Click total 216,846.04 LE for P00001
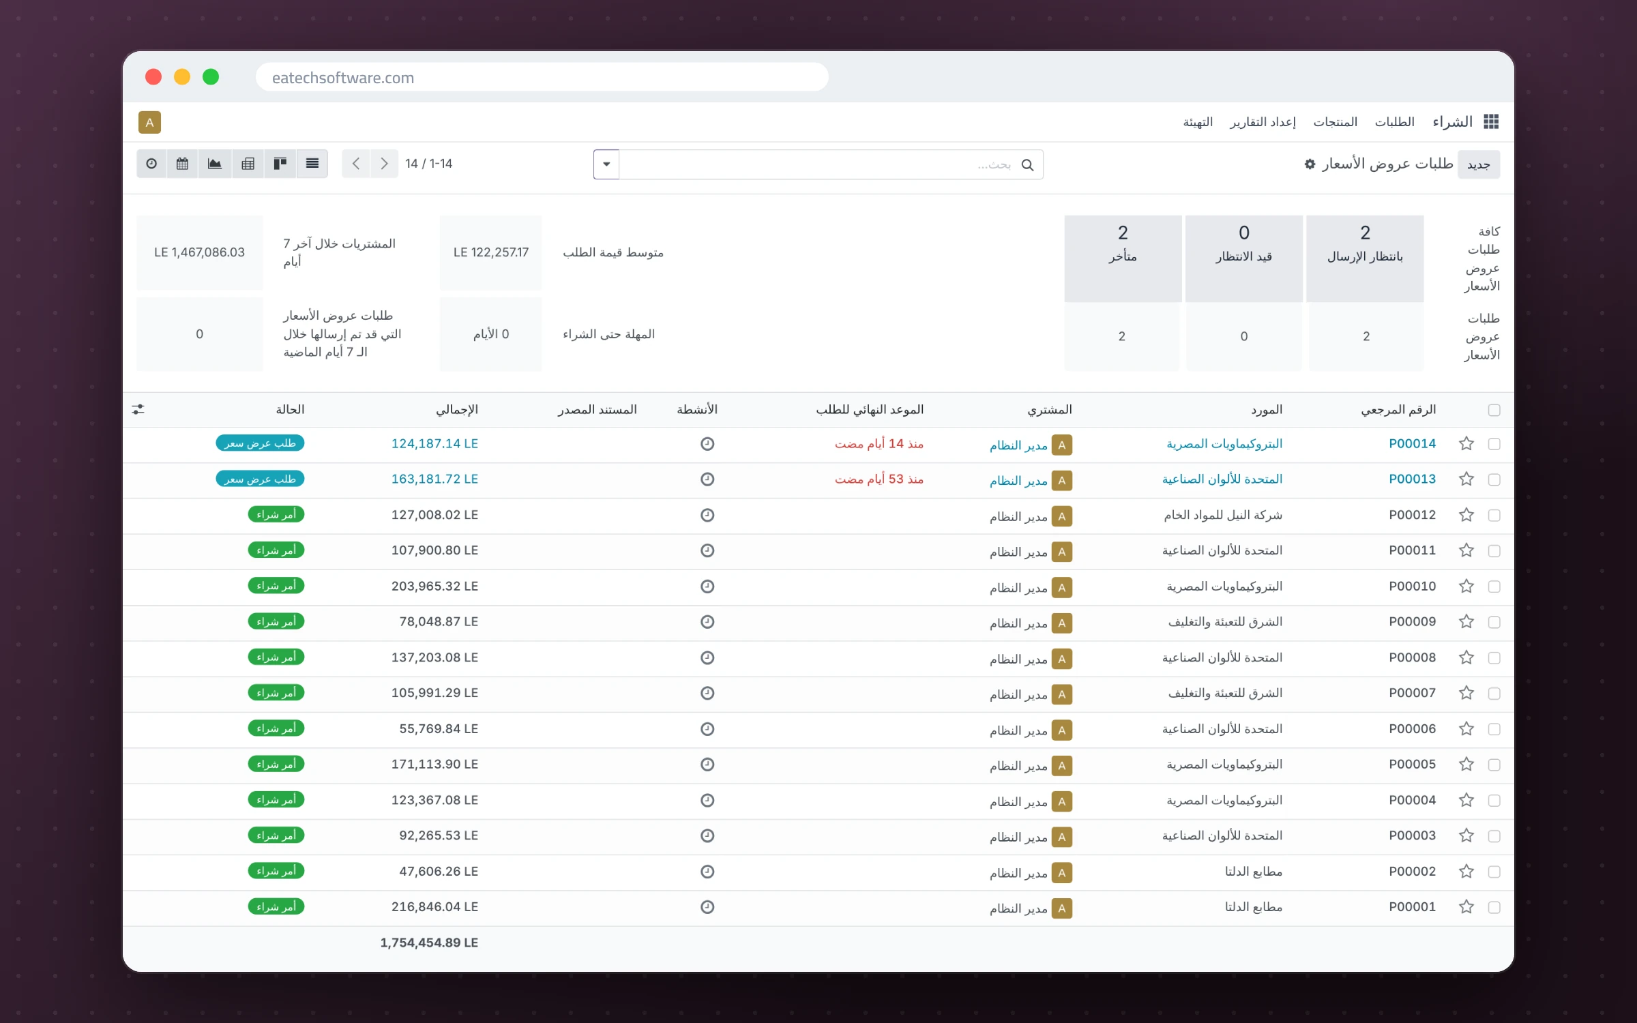The height and width of the screenshot is (1023, 1637). pyautogui.click(x=434, y=907)
